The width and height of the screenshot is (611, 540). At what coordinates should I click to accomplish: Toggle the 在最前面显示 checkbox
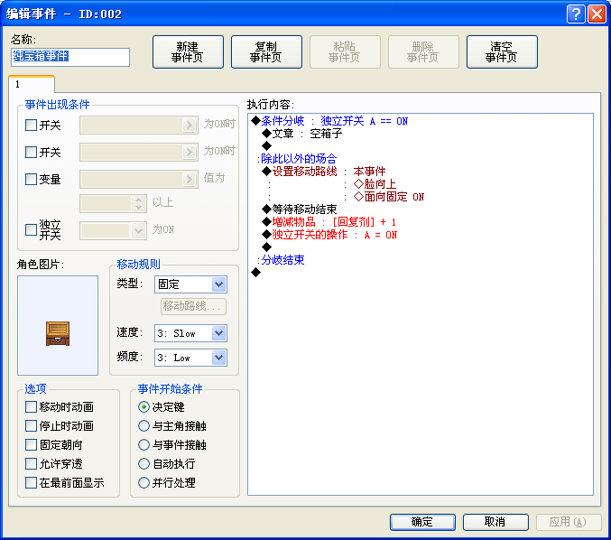pyautogui.click(x=31, y=483)
